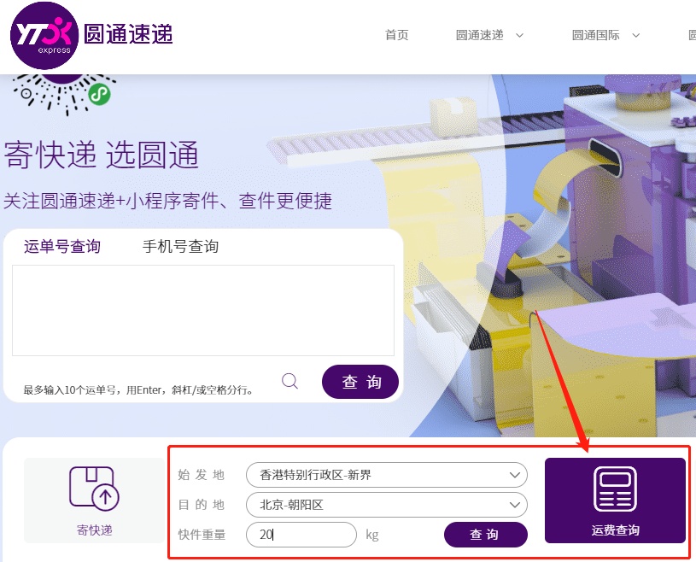Switch to the 运单号查询 tab
The height and width of the screenshot is (562, 696).
[62, 247]
